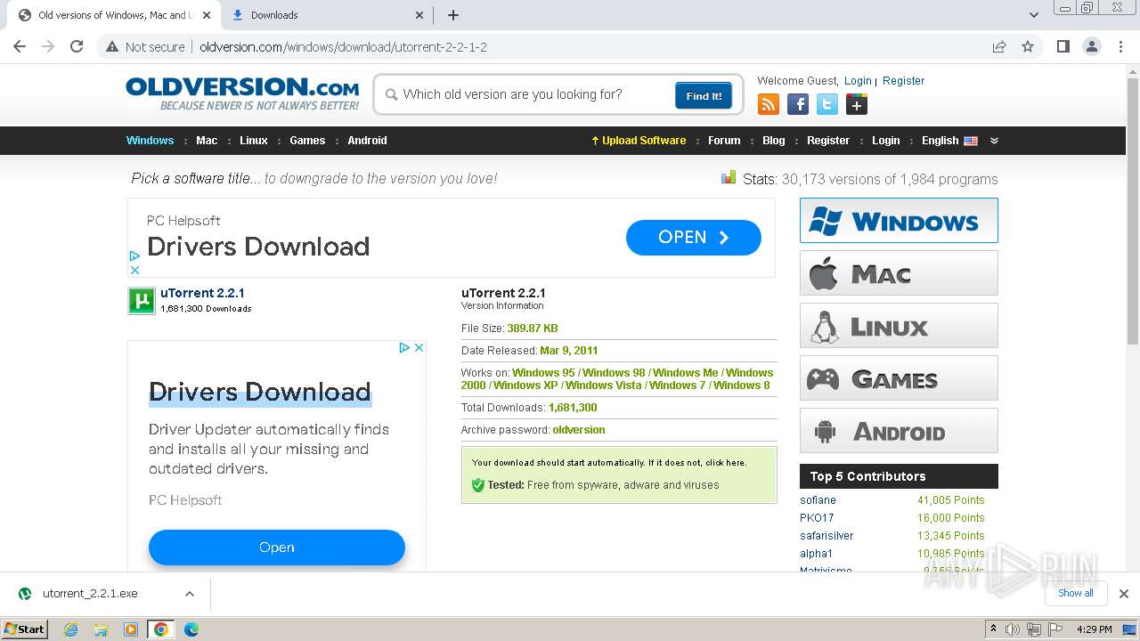Click the uTorrent green logo icon
This screenshot has height=641, width=1140.
coord(142,301)
